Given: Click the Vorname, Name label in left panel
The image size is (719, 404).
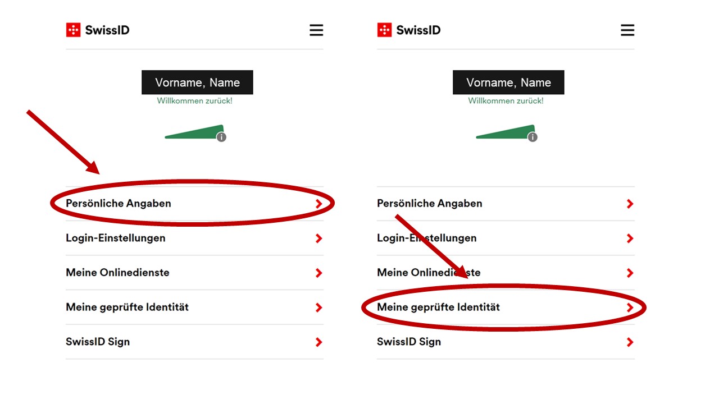Looking at the screenshot, I should pyautogui.click(x=197, y=82).
